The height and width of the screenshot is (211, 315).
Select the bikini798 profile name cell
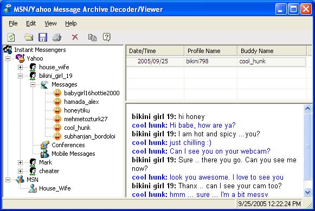pyautogui.click(x=197, y=61)
